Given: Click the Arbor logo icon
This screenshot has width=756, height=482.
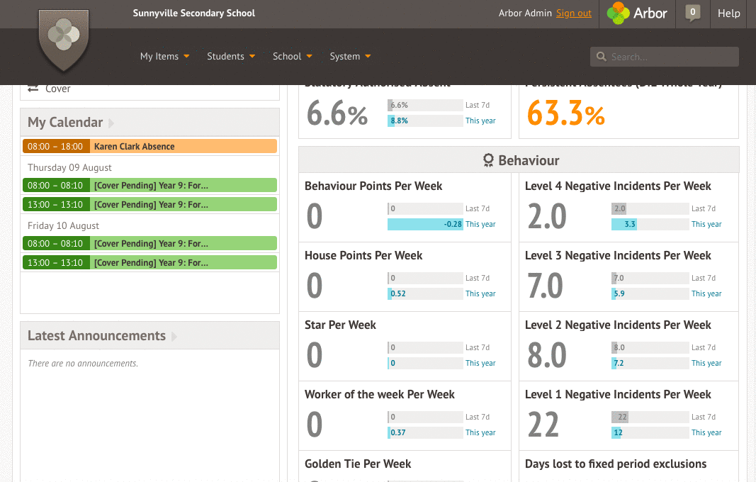Looking at the screenshot, I should point(619,13).
